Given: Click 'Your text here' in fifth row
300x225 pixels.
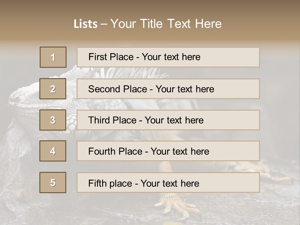Looking at the screenshot, I should pyautogui.click(x=170, y=183).
